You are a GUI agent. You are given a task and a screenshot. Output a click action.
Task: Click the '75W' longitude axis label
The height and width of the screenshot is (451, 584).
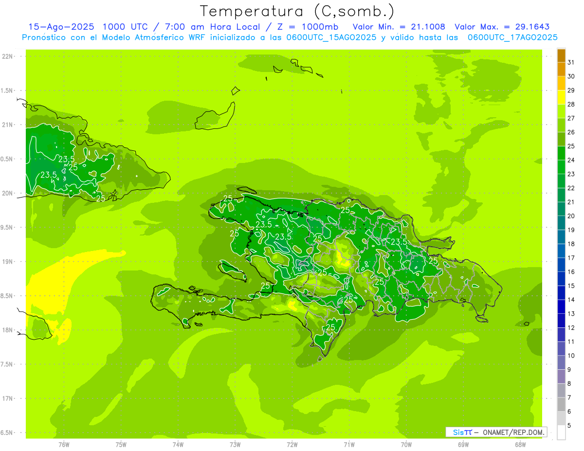pos(121,444)
